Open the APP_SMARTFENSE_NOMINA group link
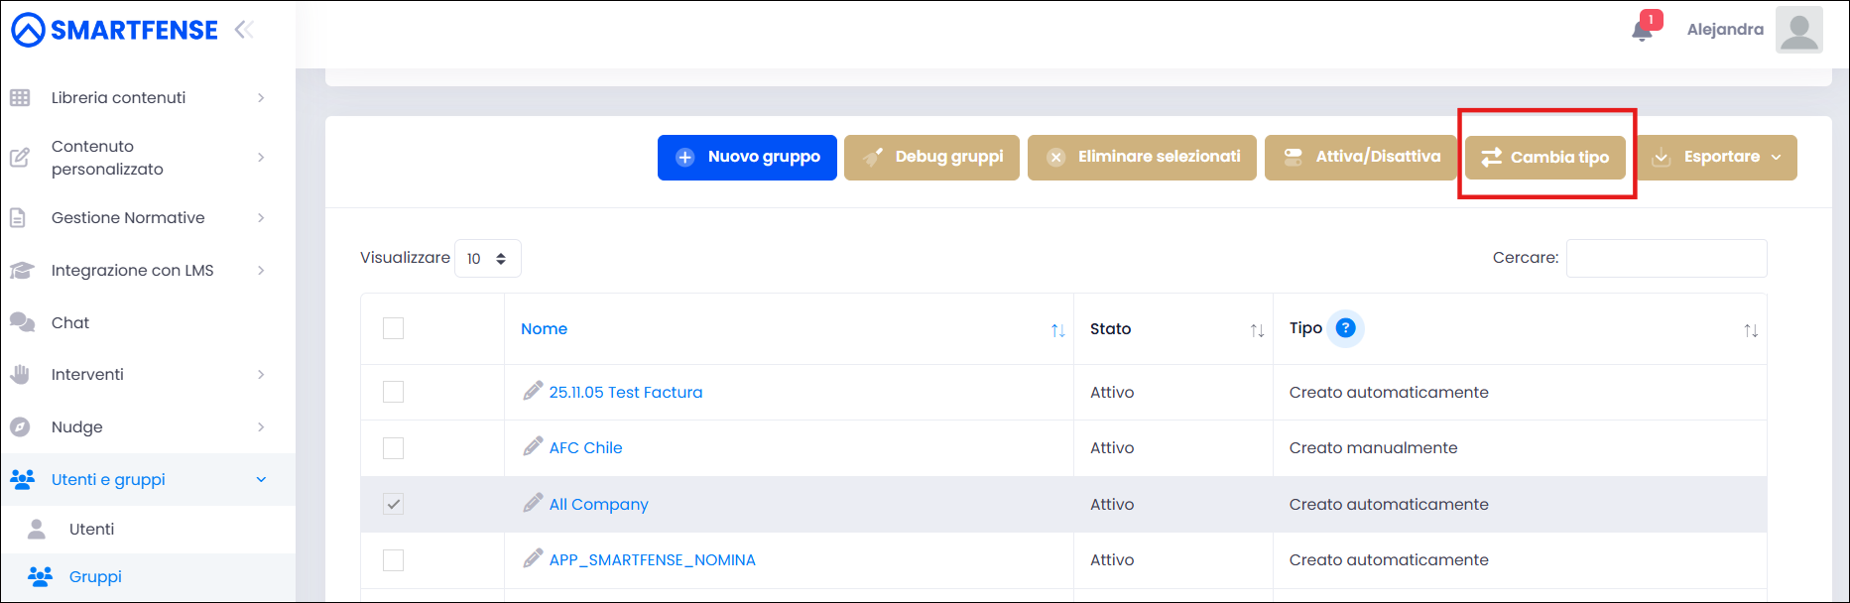 (653, 559)
